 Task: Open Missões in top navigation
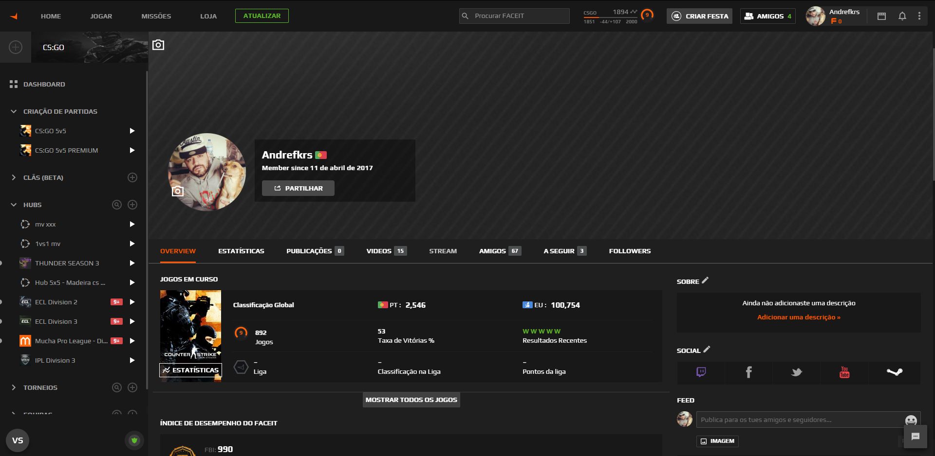point(156,16)
